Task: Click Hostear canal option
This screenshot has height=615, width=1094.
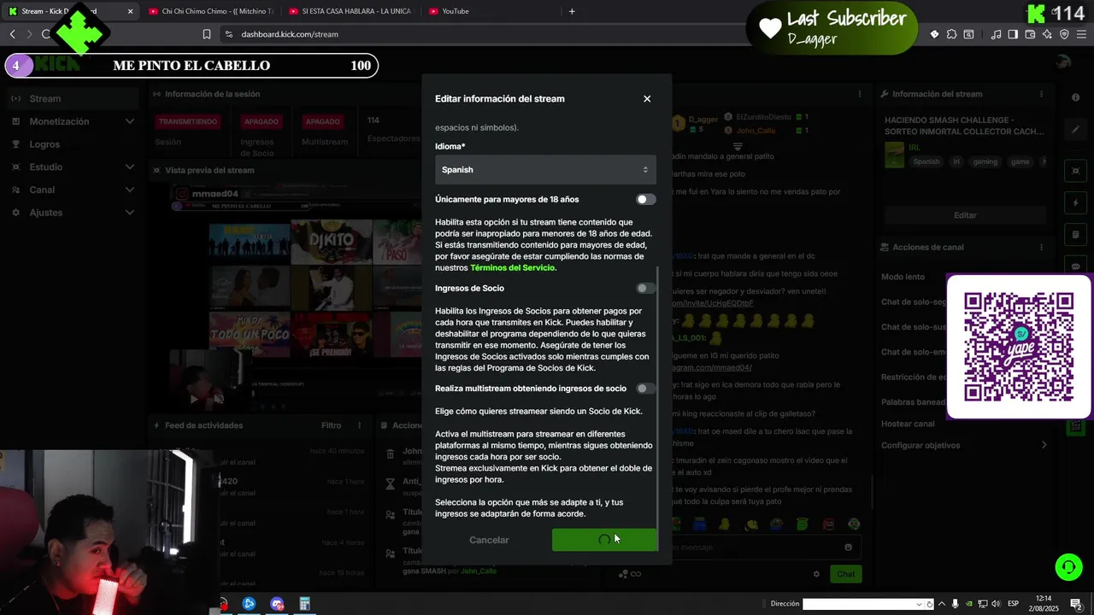Action: pos(908,424)
